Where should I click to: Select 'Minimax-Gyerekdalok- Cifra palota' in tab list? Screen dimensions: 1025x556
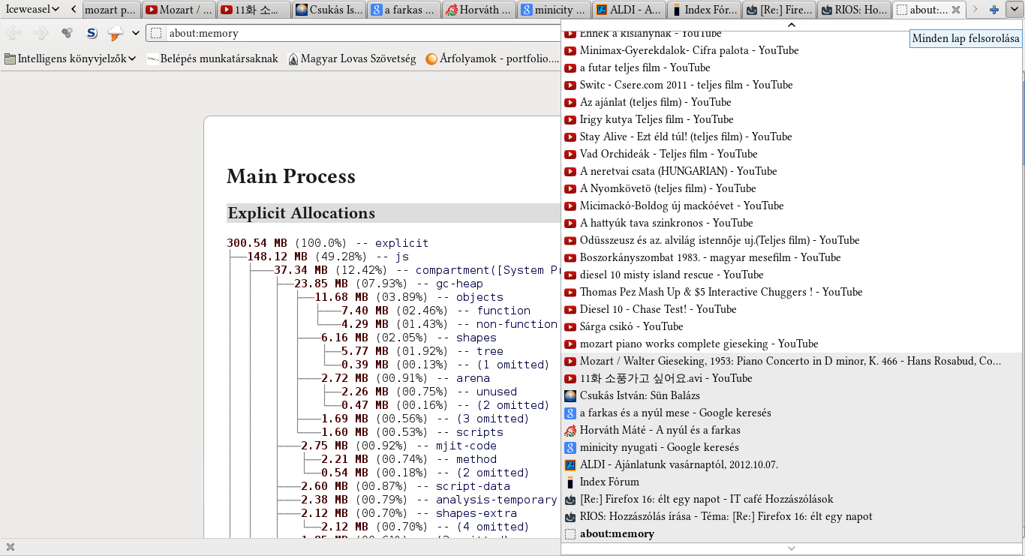point(791,50)
